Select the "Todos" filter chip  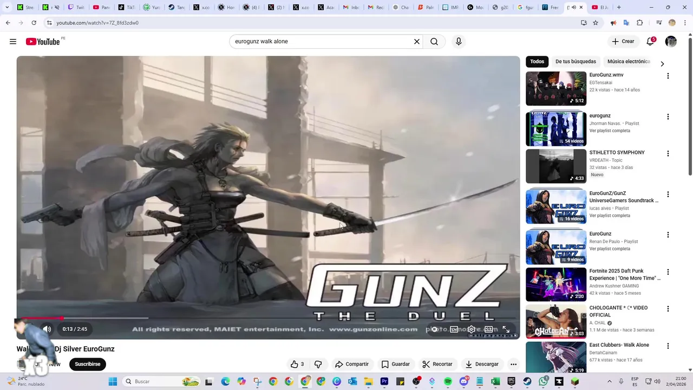click(537, 62)
